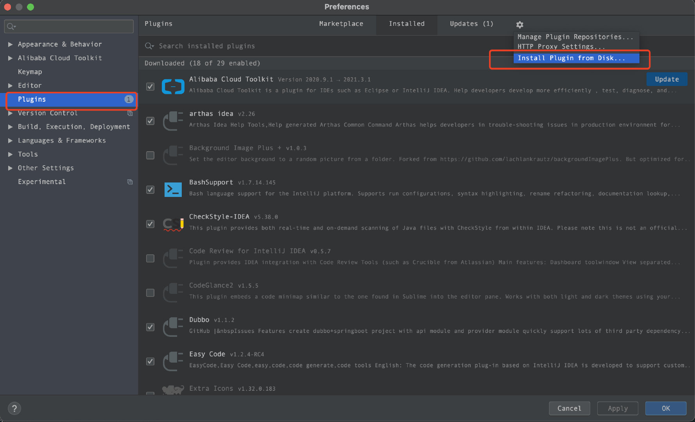
Task: Click the Apply button
Action: point(618,408)
